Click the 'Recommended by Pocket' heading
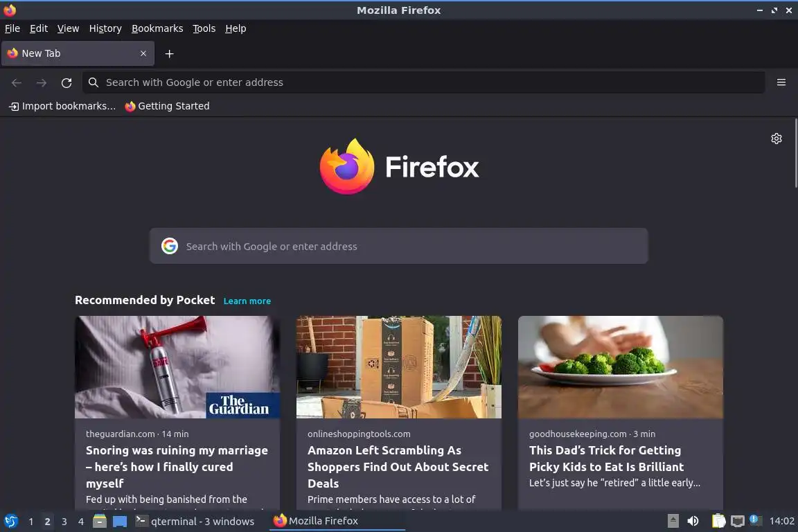 click(x=145, y=300)
